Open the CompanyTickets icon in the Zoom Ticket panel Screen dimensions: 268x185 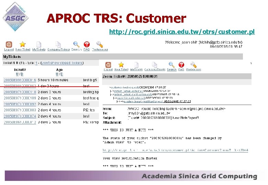point(155,65)
